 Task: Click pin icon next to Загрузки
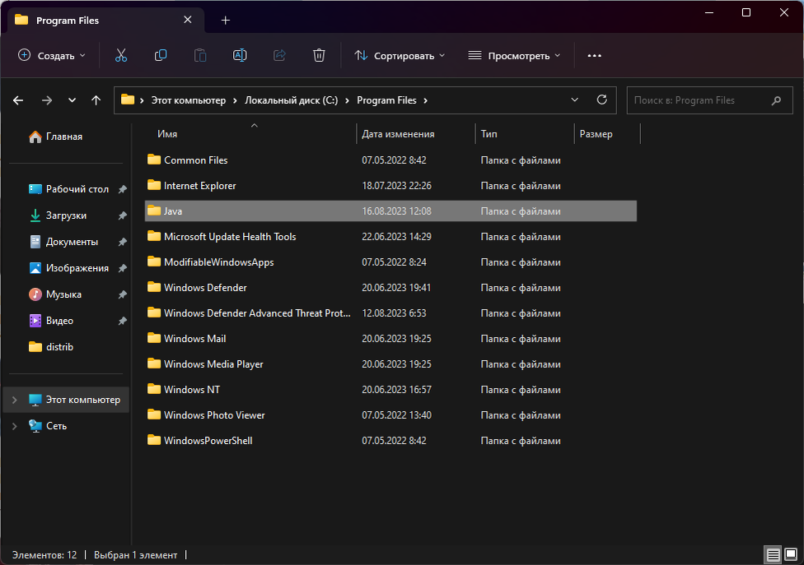pyautogui.click(x=123, y=215)
